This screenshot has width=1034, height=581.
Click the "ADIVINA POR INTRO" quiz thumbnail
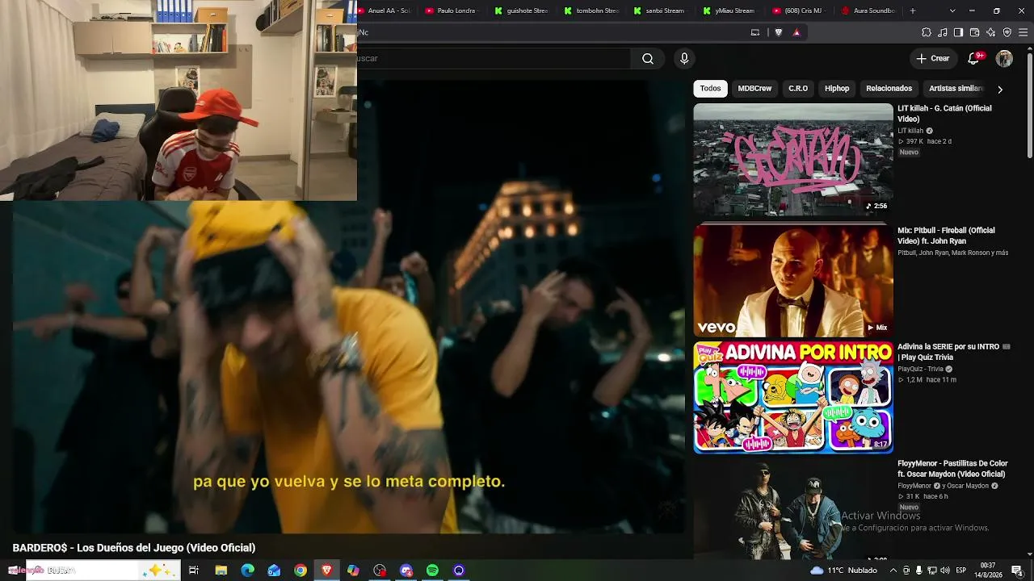(x=793, y=397)
